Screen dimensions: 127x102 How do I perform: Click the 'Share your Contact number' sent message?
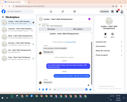72,76
